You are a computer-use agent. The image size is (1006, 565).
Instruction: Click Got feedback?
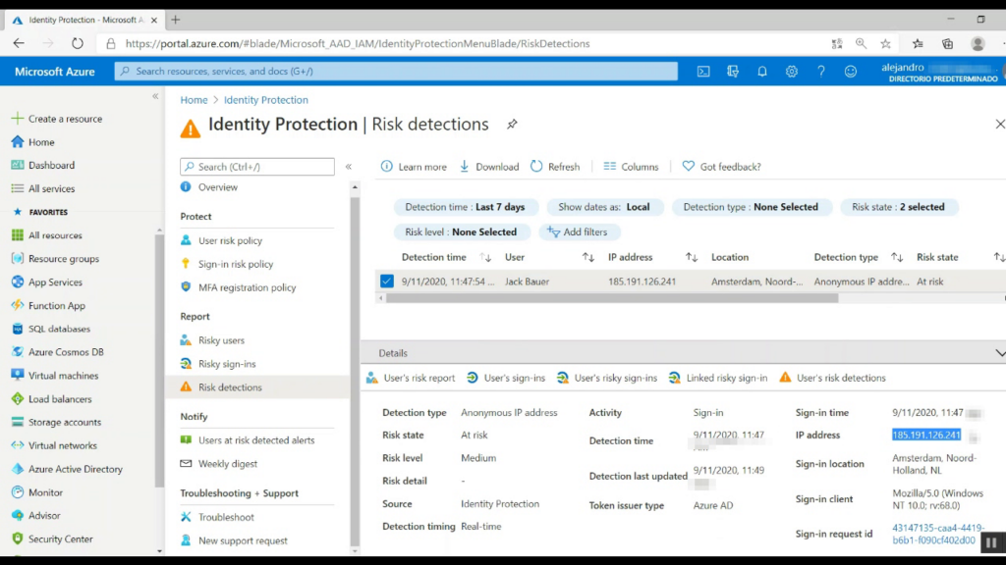point(721,167)
